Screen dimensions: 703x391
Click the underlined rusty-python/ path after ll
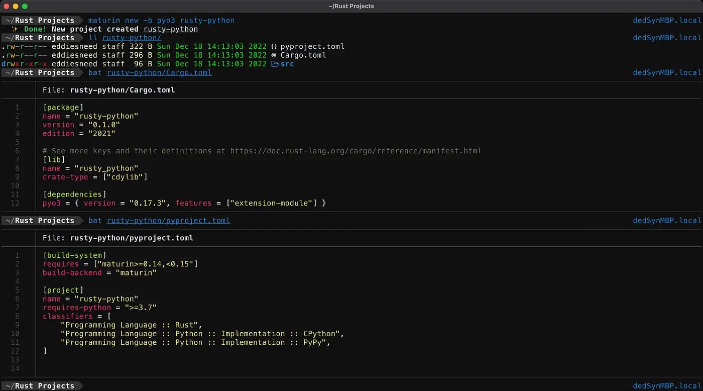click(x=132, y=38)
